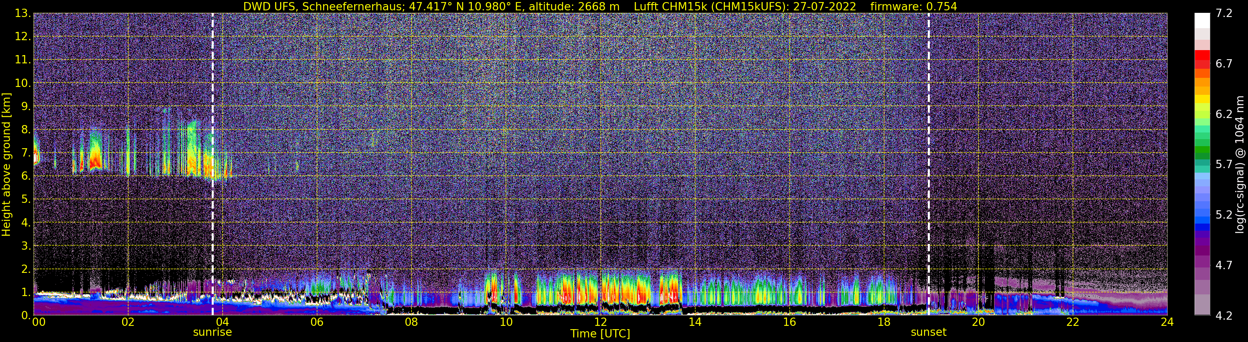Select the 'Height above ground [km]' axis label
The height and width of the screenshot is (342, 1248).
[x=6, y=165]
